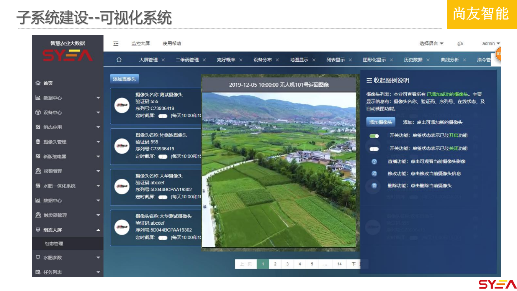Image resolution: width=517 pixels, height=291 pixels.
Task: Open the 监控大屏 top menu item
Action: tap(141, 44)
